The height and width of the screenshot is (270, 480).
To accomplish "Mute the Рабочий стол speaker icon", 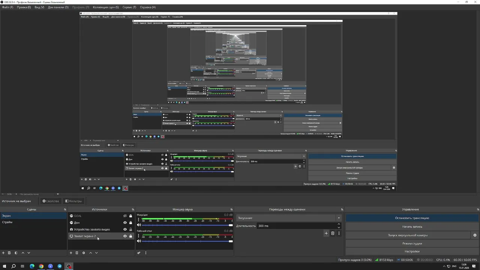I will [x=139, y=241].
